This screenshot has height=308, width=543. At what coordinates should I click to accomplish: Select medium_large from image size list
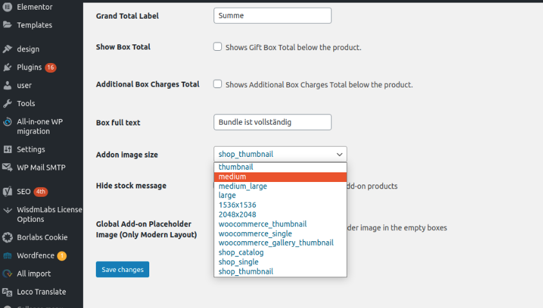coord(243,186)
